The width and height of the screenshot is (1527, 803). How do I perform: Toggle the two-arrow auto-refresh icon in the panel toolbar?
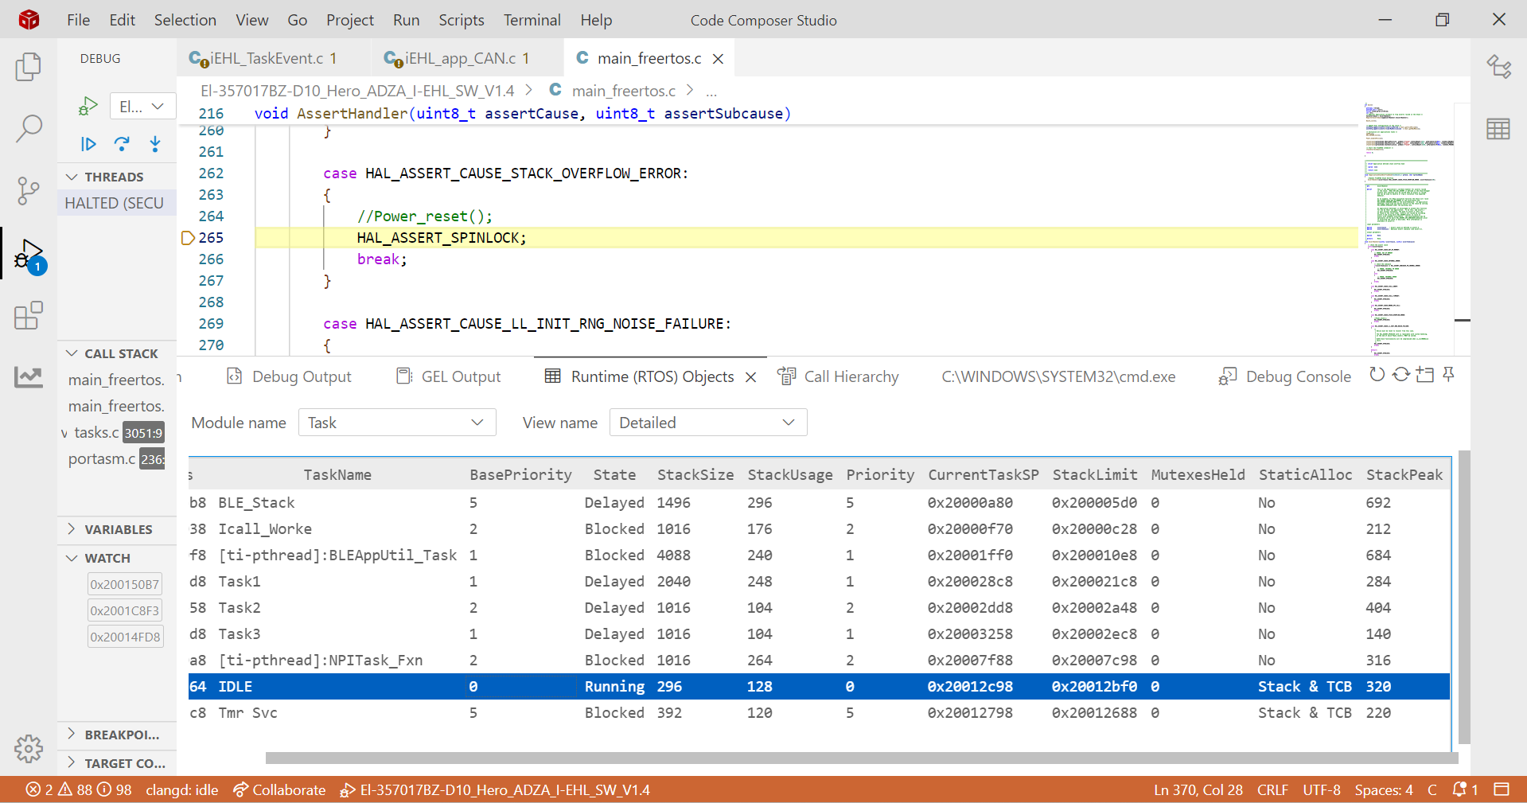[x=1400, y=375]
